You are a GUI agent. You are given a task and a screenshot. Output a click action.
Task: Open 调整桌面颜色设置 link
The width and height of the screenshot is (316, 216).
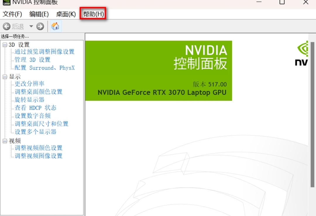(x=39, y=92)
